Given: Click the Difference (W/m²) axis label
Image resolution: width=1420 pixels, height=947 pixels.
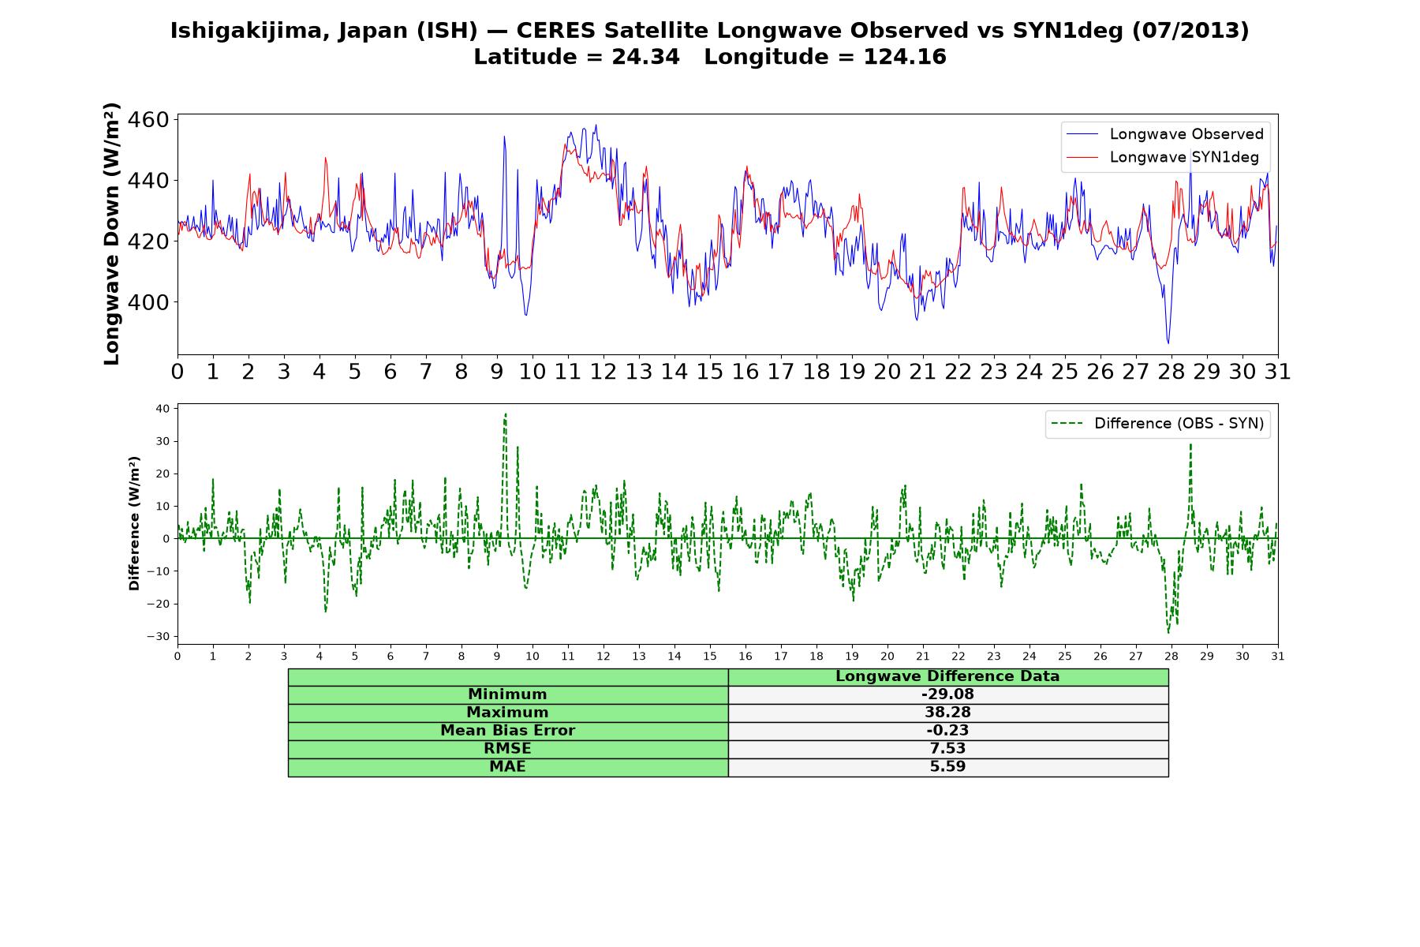Looking at the screenshot, I should (x=134, y=524).
